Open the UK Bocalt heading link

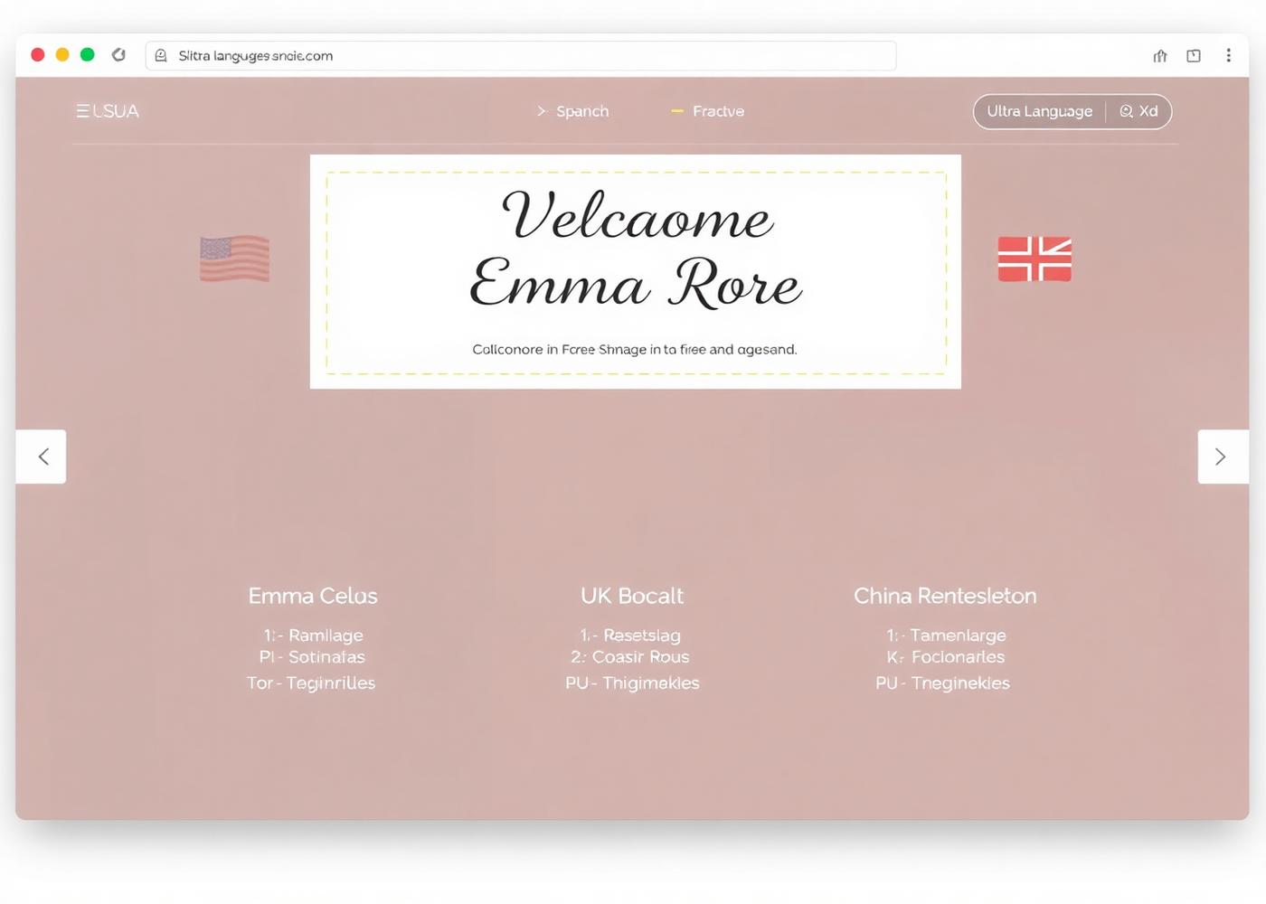[632, 596]
